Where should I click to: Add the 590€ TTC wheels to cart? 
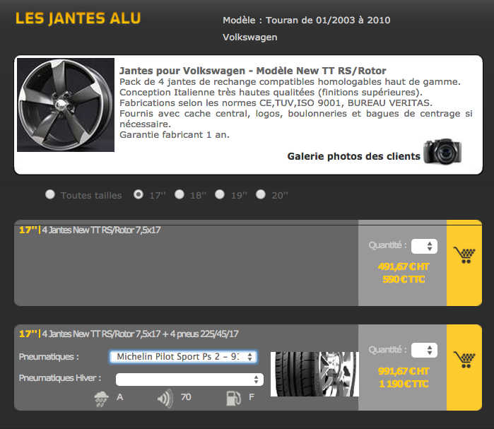pyautogui.click(x=464, y=255)
